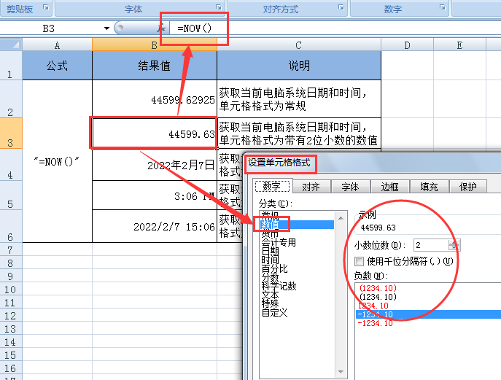Switch to the 填充 tab

[429, 187]
